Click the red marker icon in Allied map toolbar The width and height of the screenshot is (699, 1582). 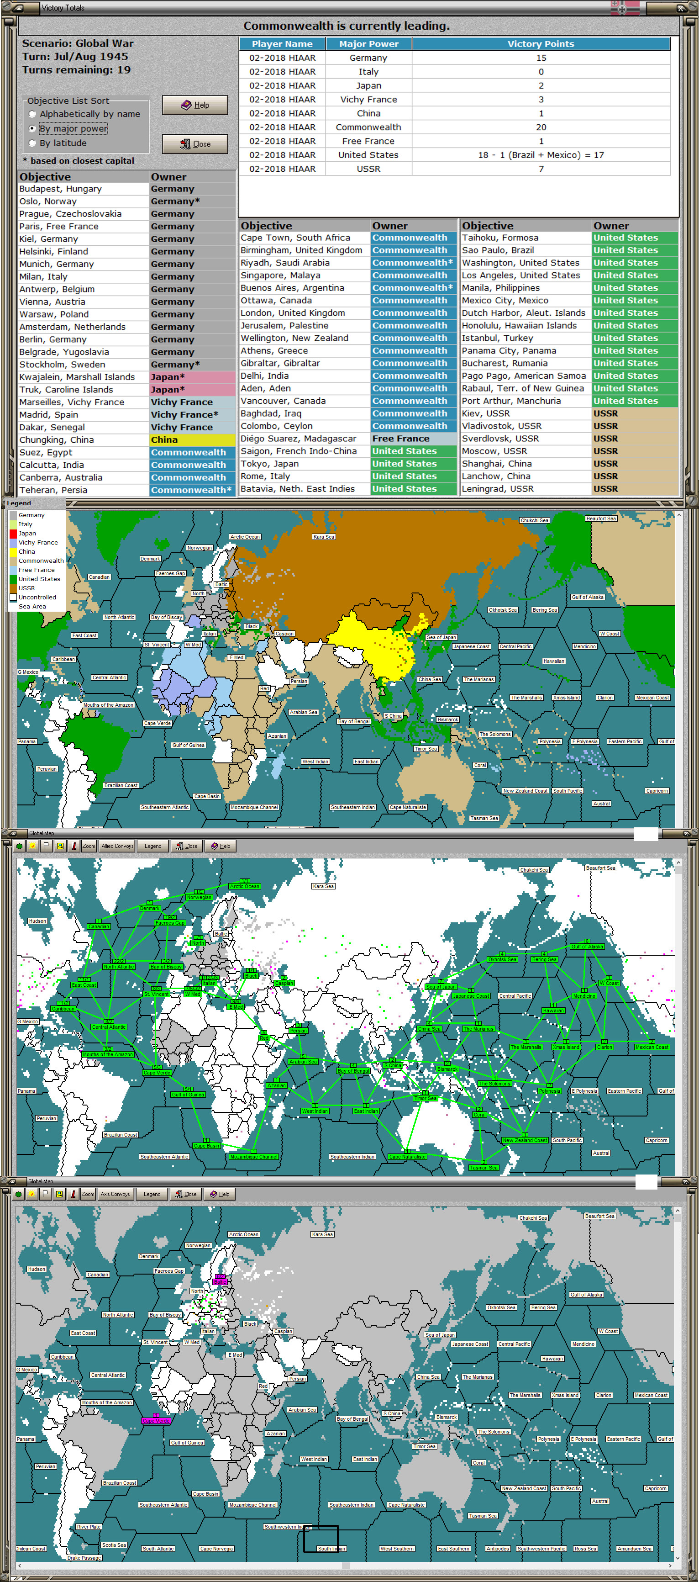[74, 846]
